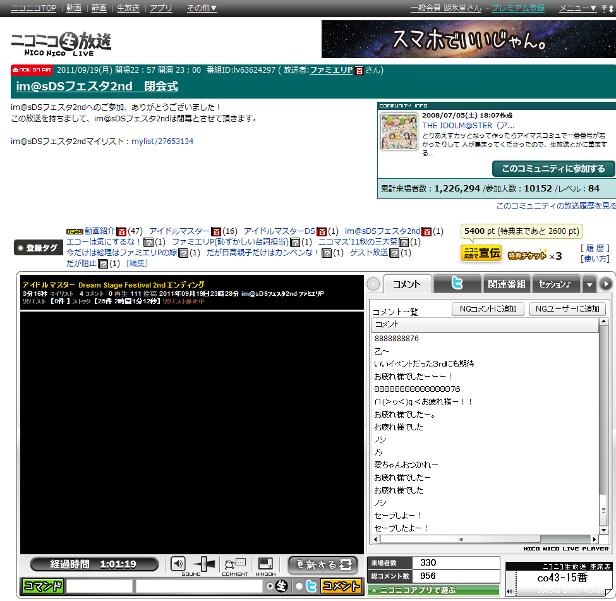Select the Twitter post radio button
This screenshot has height=601, width=616.
coord(299,586)
